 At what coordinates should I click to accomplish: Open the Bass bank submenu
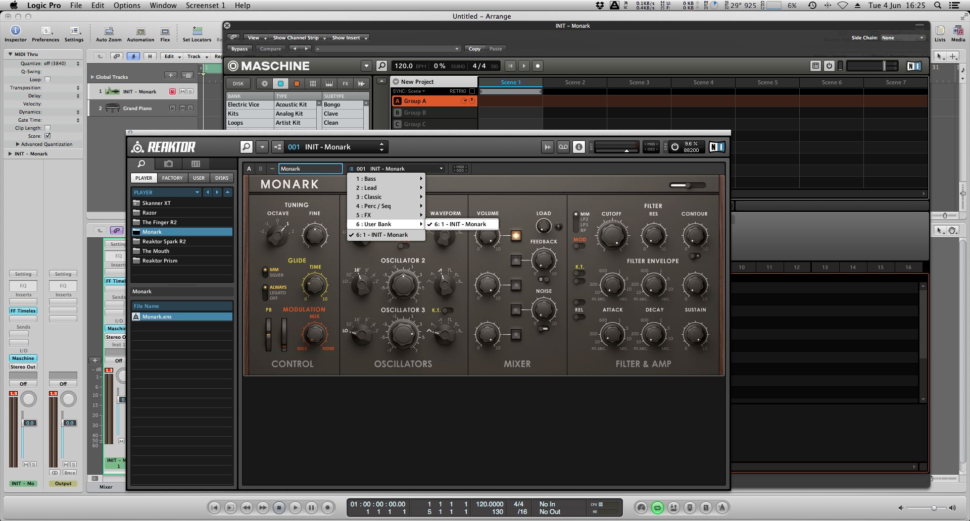(x=386, y=179)
